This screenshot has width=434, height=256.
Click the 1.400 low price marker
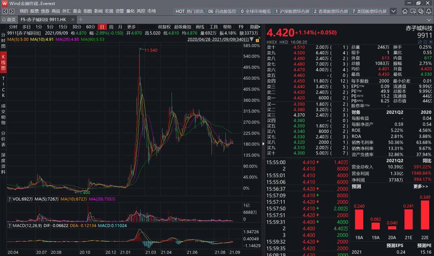coord(85,193)
